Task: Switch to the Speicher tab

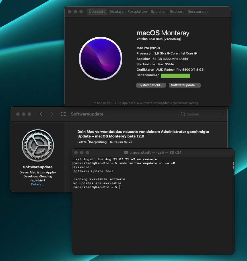Action: coord(158,12)
